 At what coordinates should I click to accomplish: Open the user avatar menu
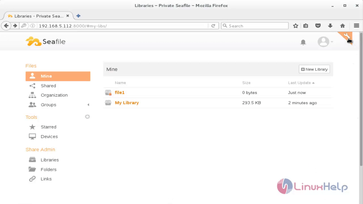[x=325, y=42]
